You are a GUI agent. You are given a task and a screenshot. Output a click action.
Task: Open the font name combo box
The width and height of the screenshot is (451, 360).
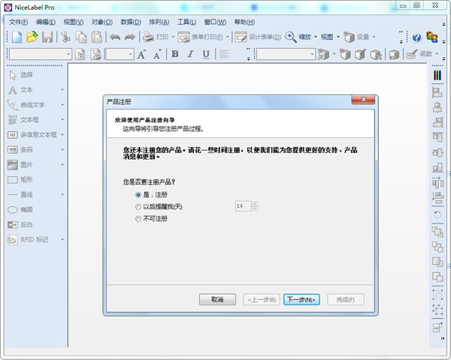(x=41, y=54)
